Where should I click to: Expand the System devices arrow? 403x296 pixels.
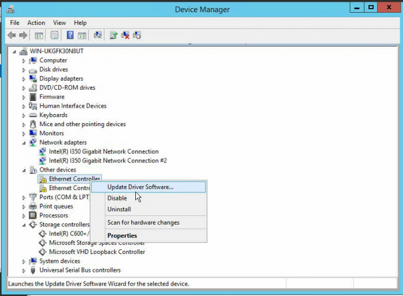[x=24, y=261]
